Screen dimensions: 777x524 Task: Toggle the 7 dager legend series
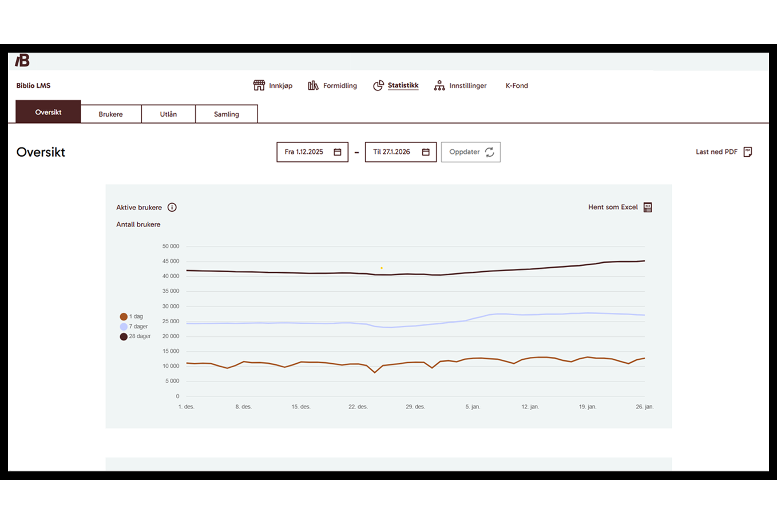124,327
